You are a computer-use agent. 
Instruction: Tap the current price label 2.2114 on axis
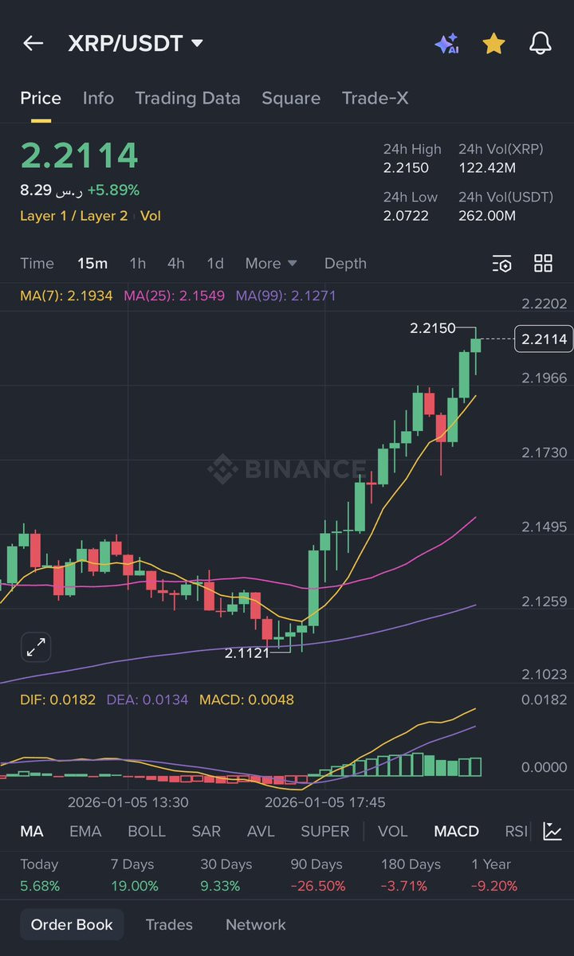coord(544,339)
